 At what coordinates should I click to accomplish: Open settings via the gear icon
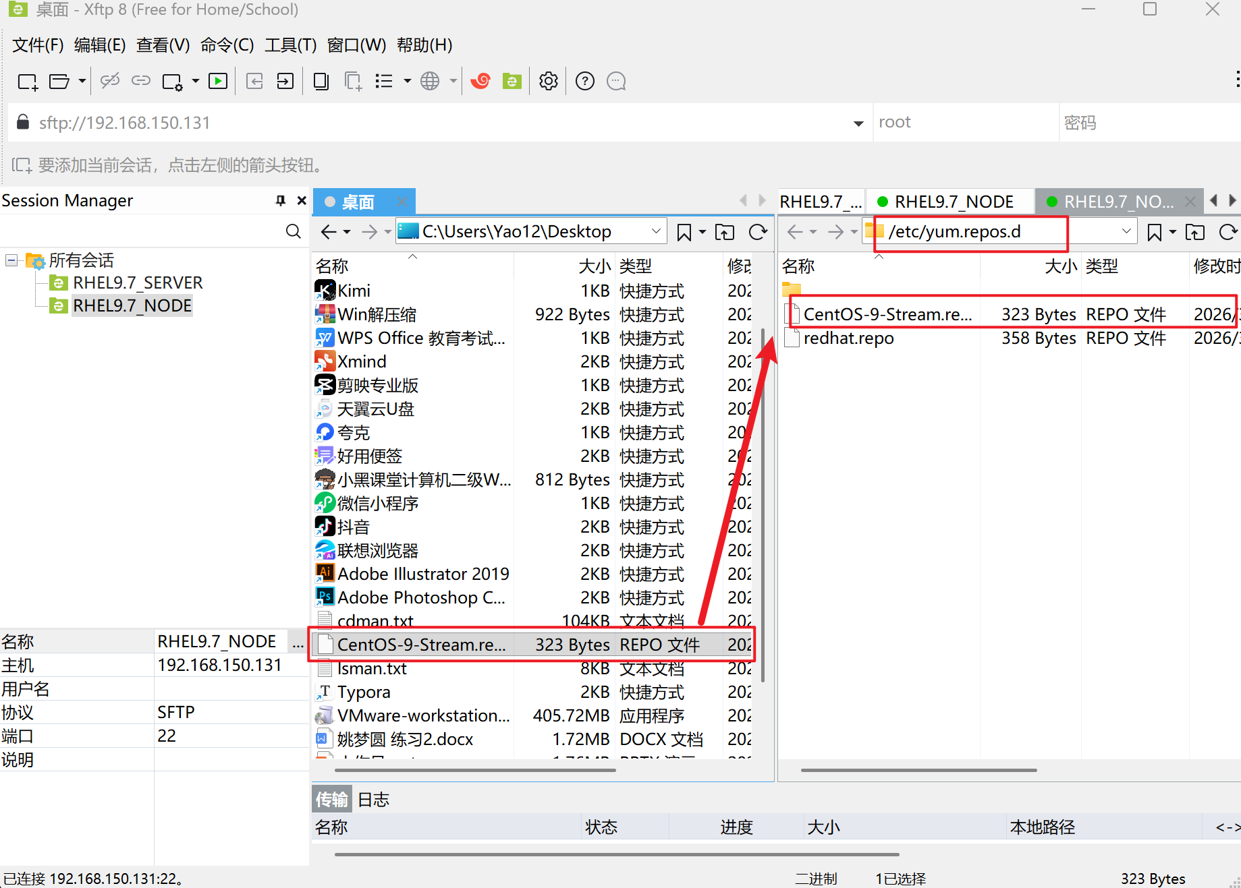coord(549,82)
